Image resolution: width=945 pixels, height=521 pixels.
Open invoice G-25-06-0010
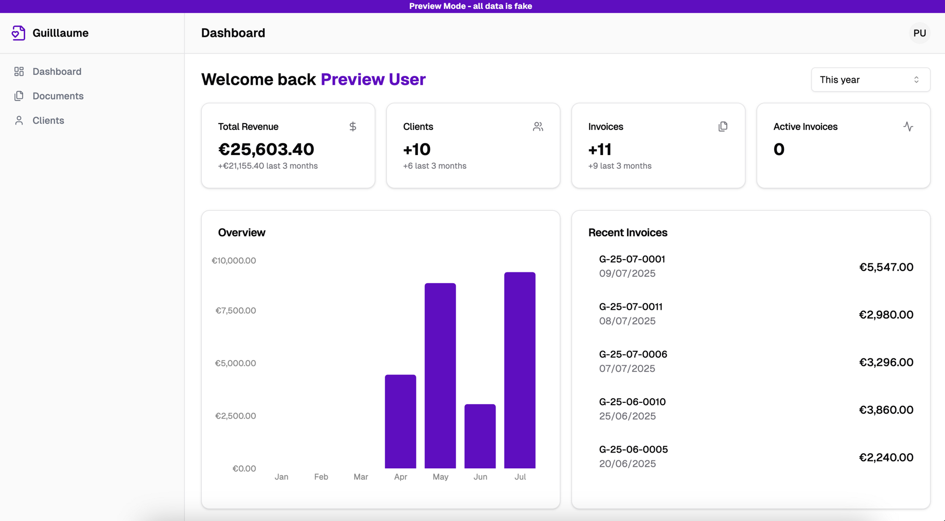[632, 402]
